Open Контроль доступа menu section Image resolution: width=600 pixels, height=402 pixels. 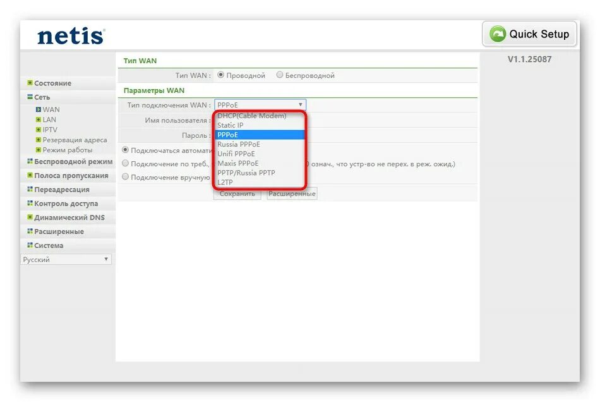(x=66, y=204)
